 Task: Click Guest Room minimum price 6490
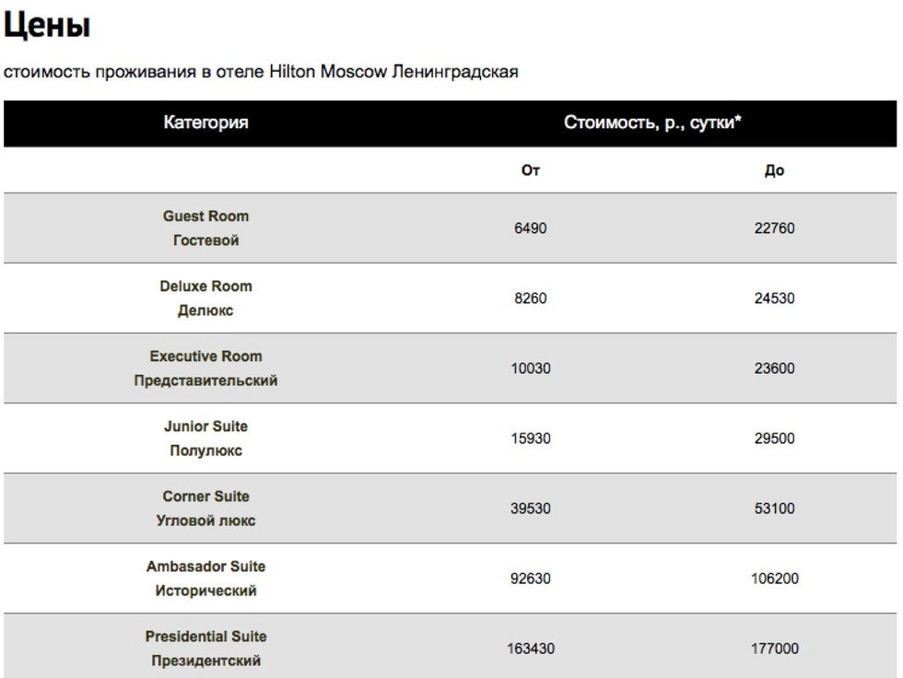coord(530,228)
